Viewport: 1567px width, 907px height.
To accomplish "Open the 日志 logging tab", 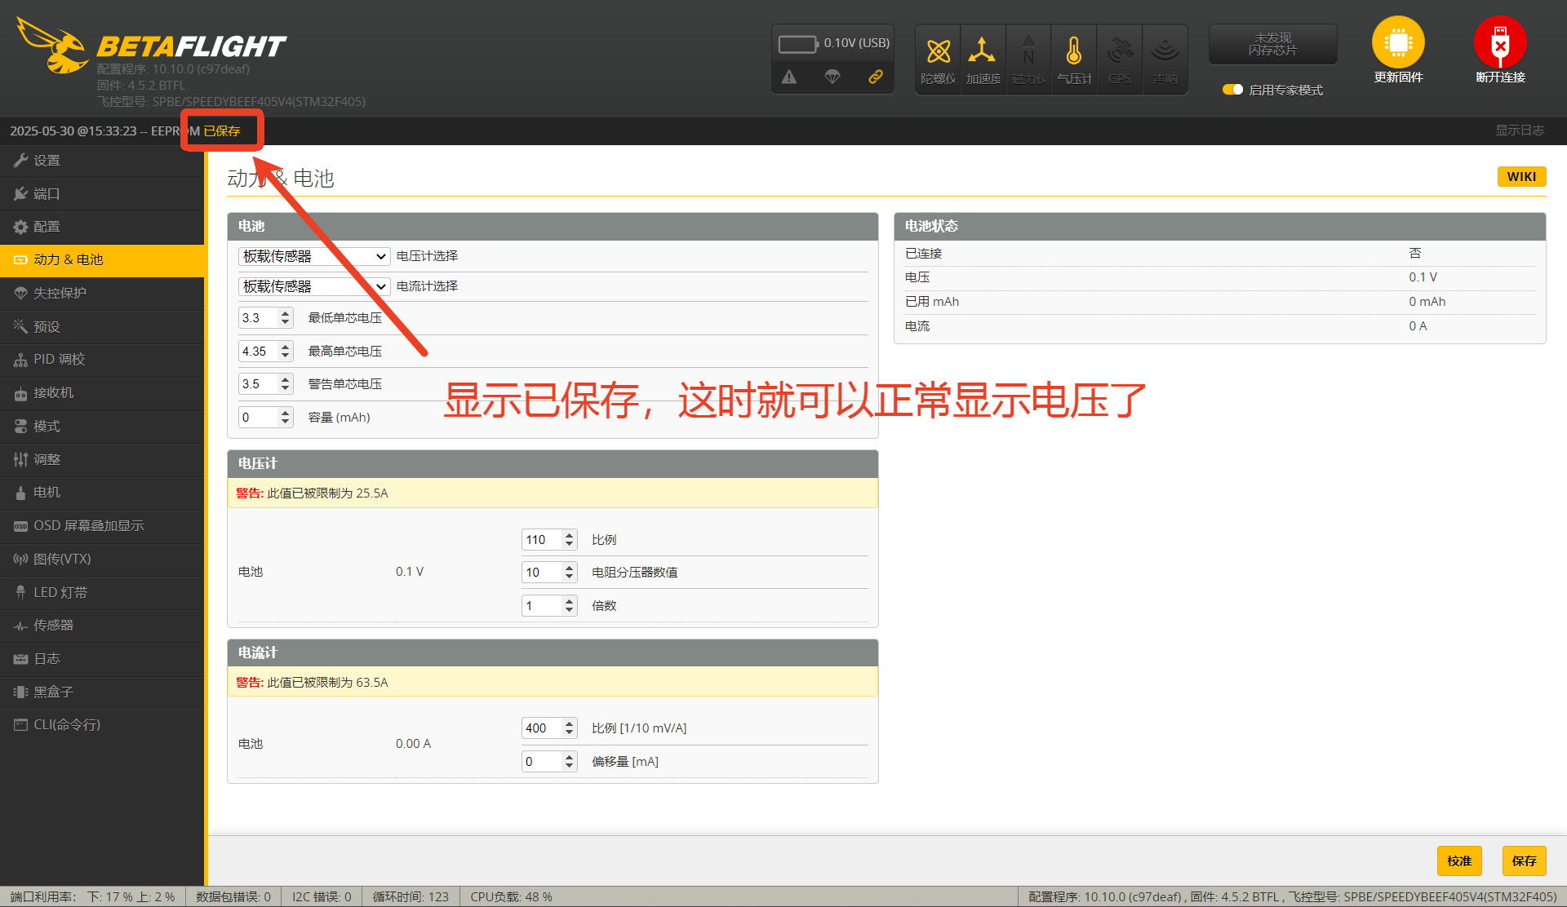I will [102, 659].
